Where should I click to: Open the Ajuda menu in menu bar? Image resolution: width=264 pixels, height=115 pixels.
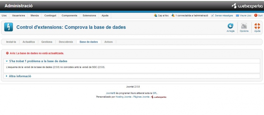pos(105,15)
